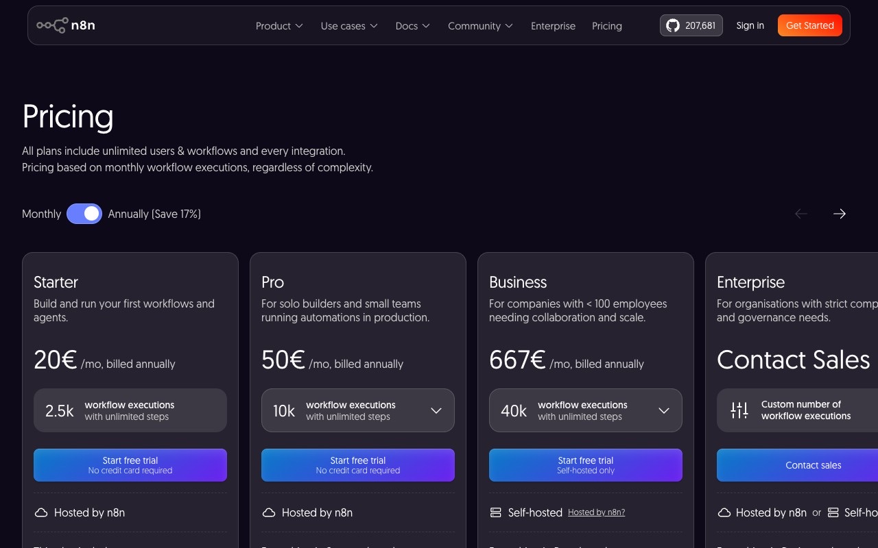Start the Business plan free trial
Viewport: 878px width, 548px height.
(x=586, y=465)
